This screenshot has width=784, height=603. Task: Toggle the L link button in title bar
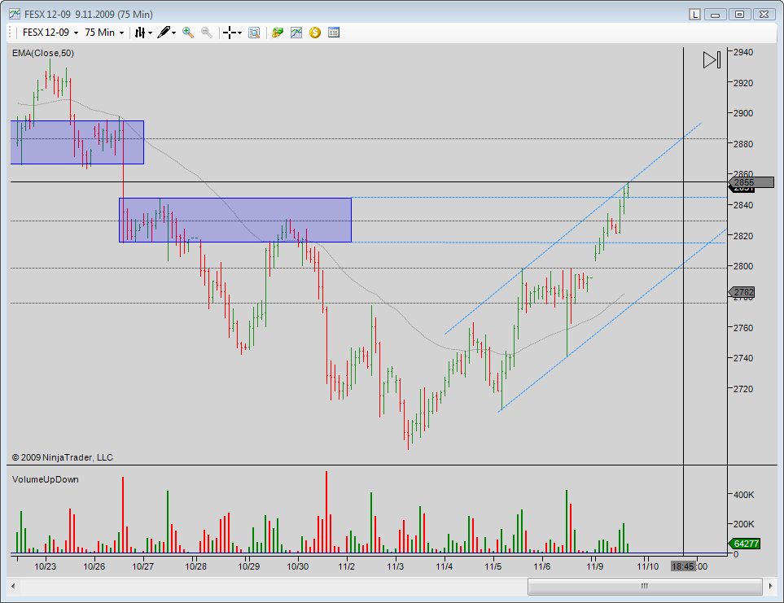[x=694, y=14]
